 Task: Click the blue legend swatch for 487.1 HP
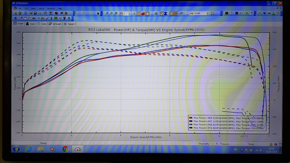191,121
